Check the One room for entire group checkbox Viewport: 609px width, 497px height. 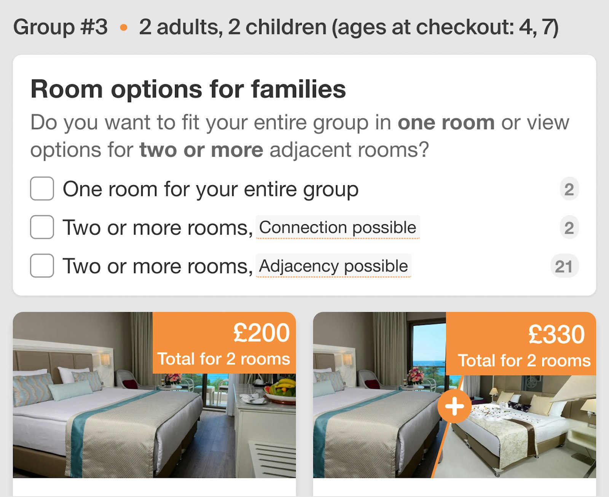click(x=42, y=189)
